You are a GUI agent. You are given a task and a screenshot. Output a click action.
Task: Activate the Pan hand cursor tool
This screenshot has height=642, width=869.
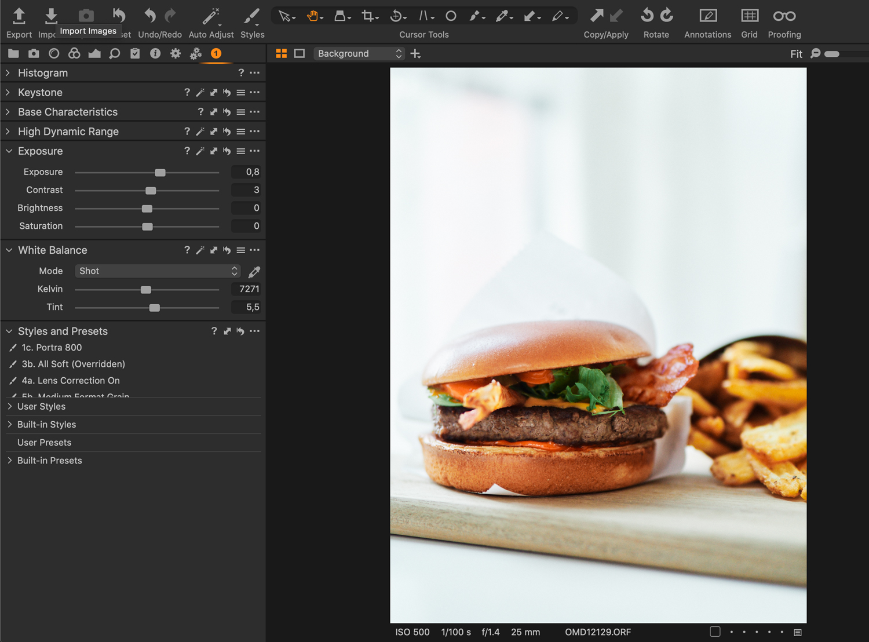point(312,16)
